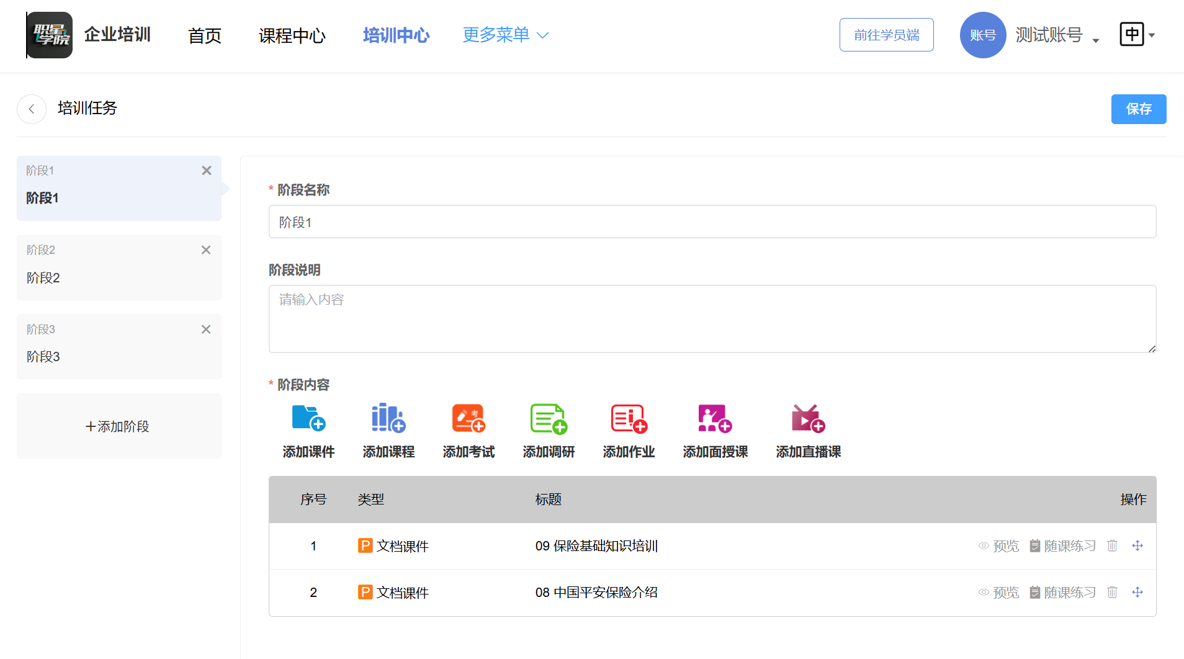Open the 测试账号 account dropdown
Screen dimensions: 1184x659
coord(1056,35)
